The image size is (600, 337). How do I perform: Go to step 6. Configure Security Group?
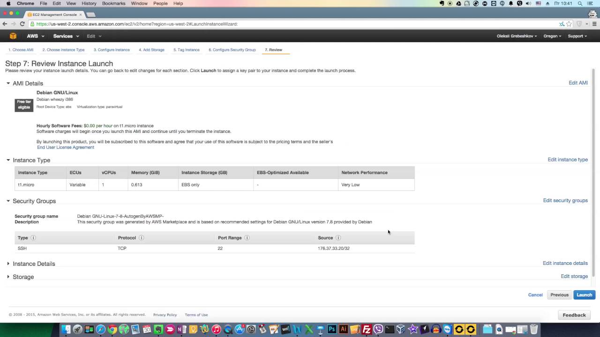click(x=232, y=50)
